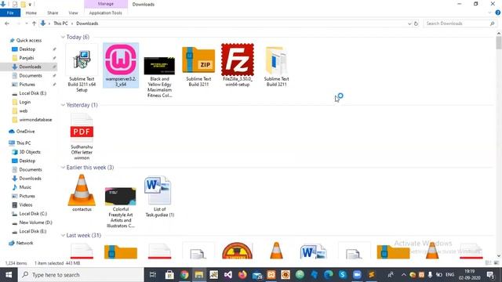Viewport: 502px width, 282px height.
Task: Click the Search Downloads field
Action: pyautogui.click(x=460, y=23)
